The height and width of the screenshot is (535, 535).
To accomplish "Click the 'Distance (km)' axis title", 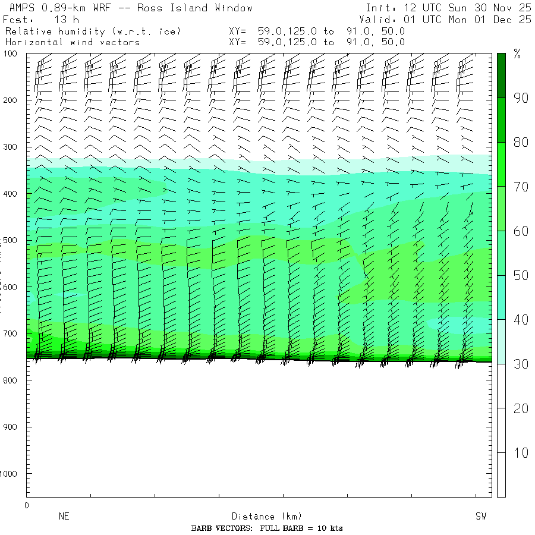I will pyautogui.click(x=267, y=517).
